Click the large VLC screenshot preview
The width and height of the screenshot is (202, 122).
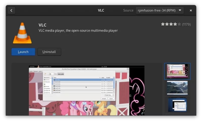tap(87, 91)
